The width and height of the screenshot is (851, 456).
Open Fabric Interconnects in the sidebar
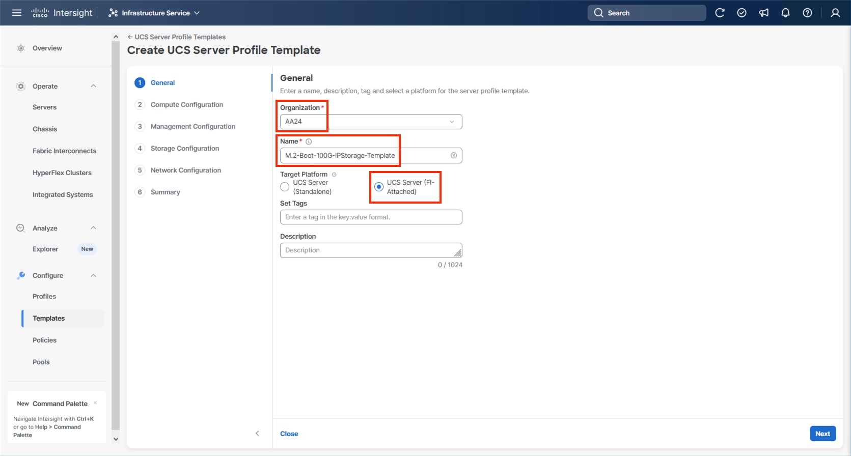point(64,151)
